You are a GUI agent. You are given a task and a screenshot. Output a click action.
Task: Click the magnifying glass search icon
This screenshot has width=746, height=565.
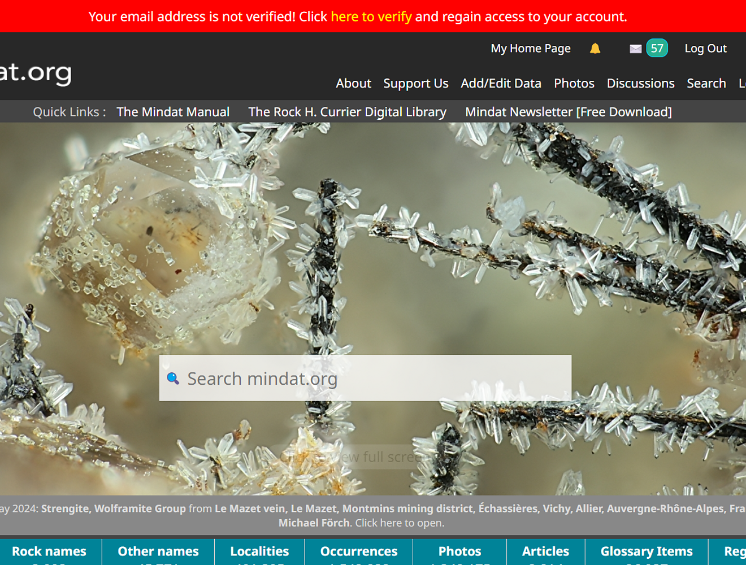tap(173, 379)
